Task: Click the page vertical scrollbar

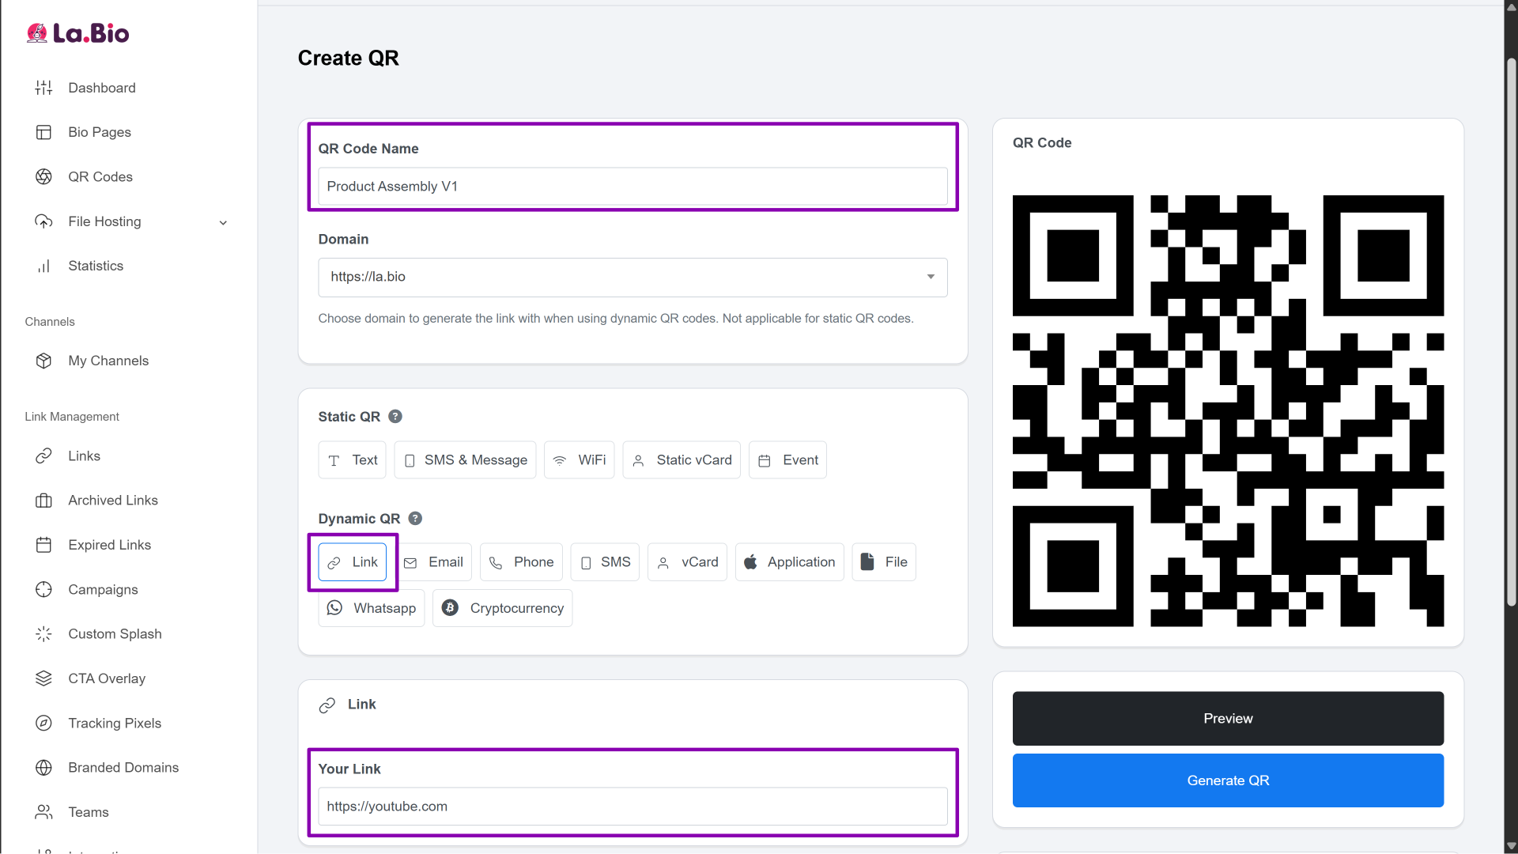Action: pos(1511,332)
